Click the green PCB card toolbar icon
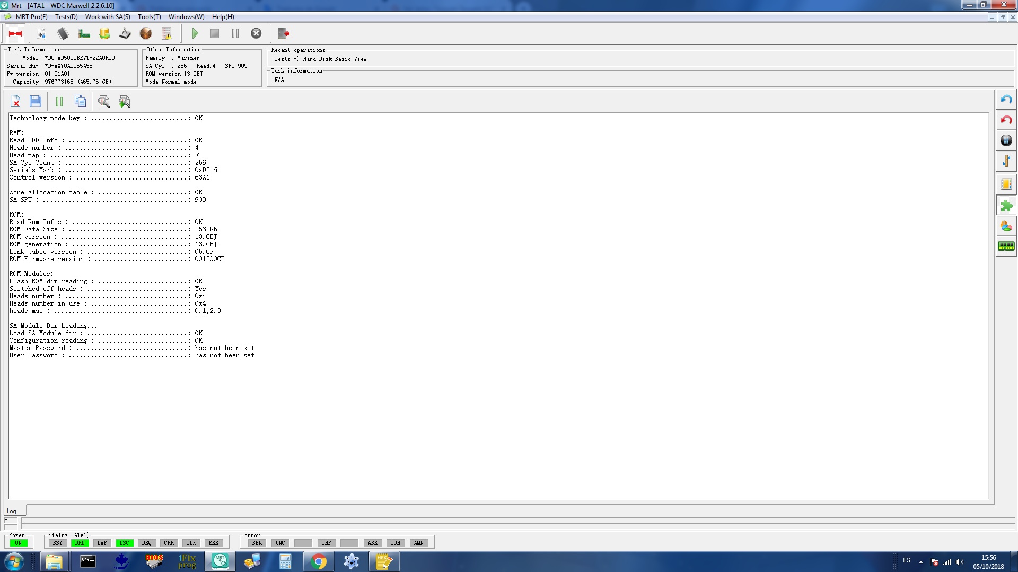 (84, 33)
